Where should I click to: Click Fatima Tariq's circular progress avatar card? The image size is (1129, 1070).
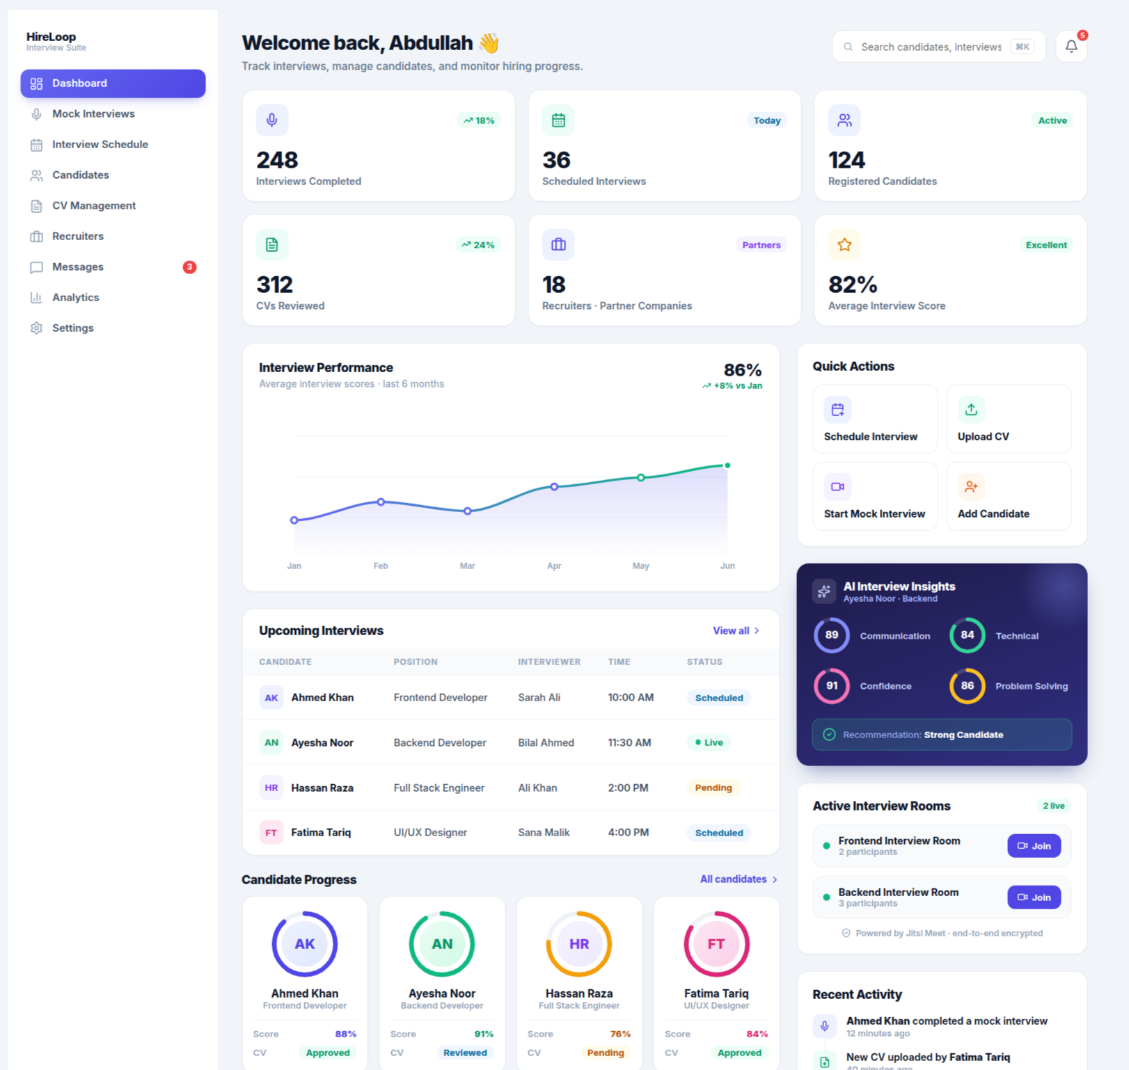click(x=716, y=944)
